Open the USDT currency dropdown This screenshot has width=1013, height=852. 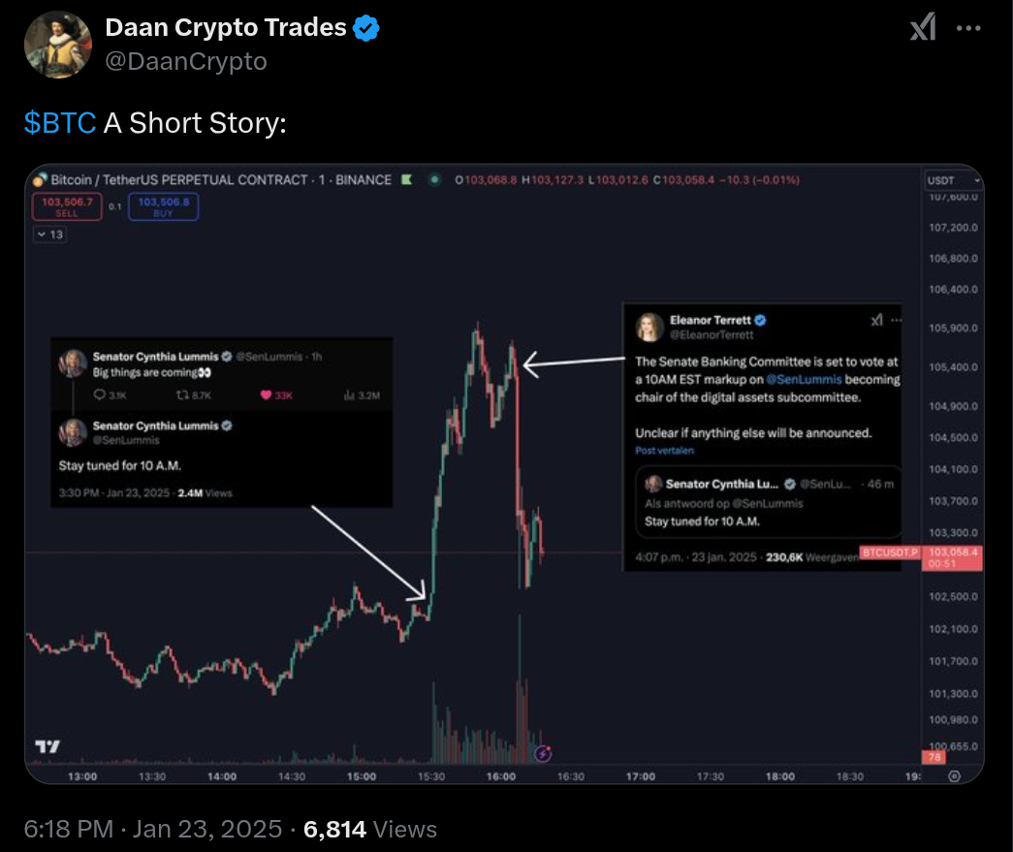click(x=953, y=180)
